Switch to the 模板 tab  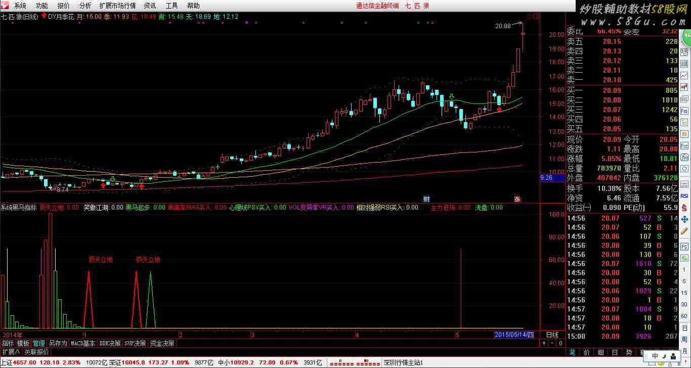click(23, 343)
